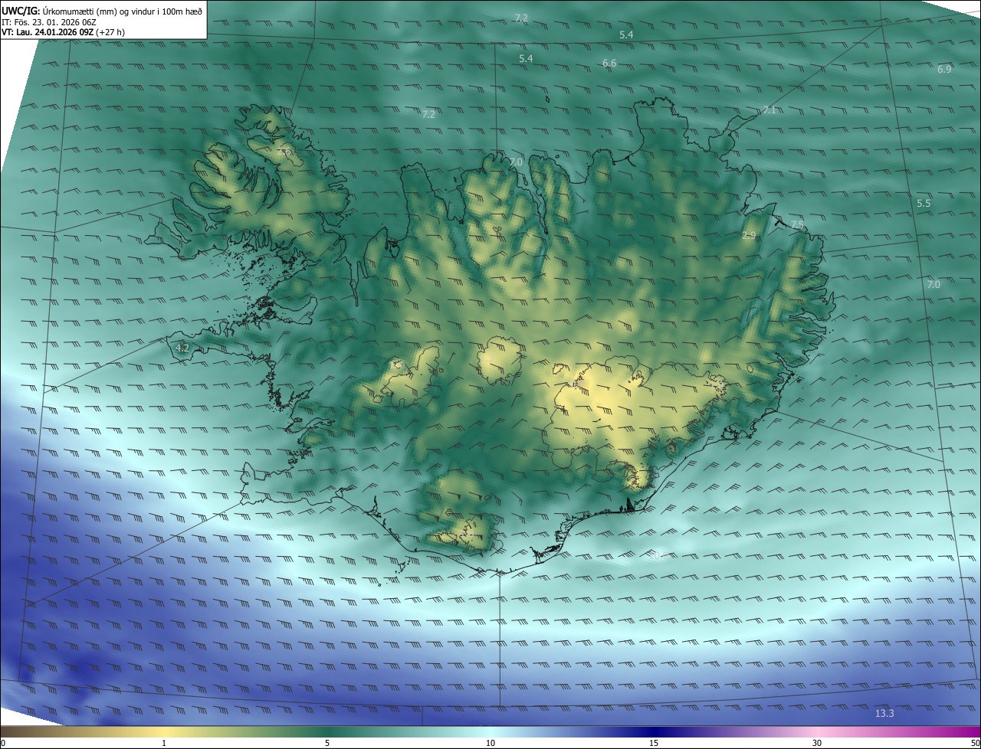Click the color scale tick label 15

[x=654, y=743]
